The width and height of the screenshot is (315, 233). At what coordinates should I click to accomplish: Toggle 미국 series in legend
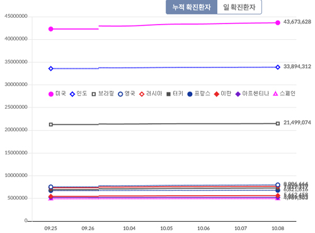point(57,93)
